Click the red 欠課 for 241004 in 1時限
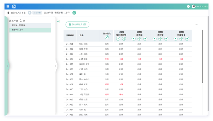Screen dimensions: 213x121 tap(121, 59)
